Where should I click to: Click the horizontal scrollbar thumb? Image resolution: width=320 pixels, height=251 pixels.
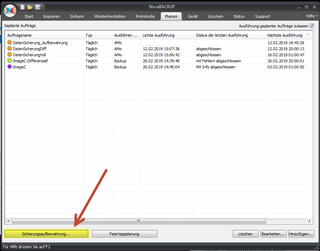pos(139,221)
